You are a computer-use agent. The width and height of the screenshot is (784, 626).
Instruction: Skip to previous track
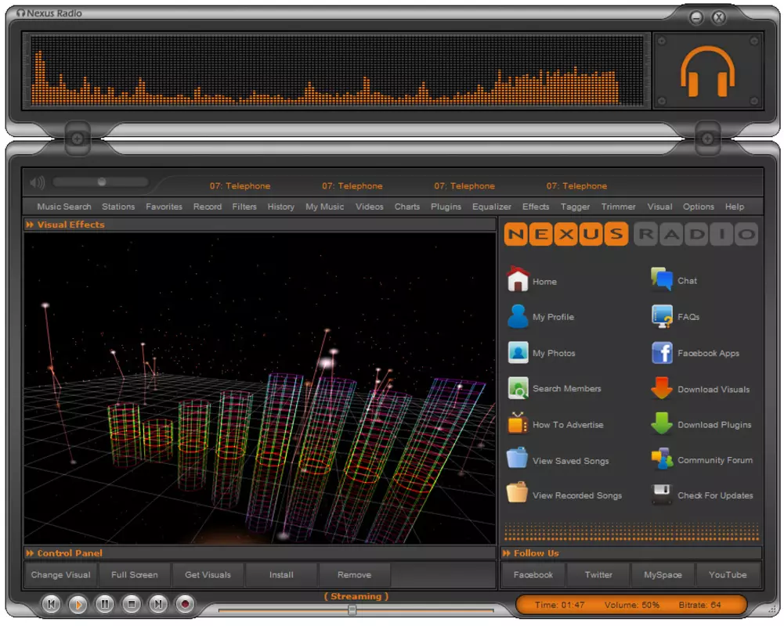51,604
